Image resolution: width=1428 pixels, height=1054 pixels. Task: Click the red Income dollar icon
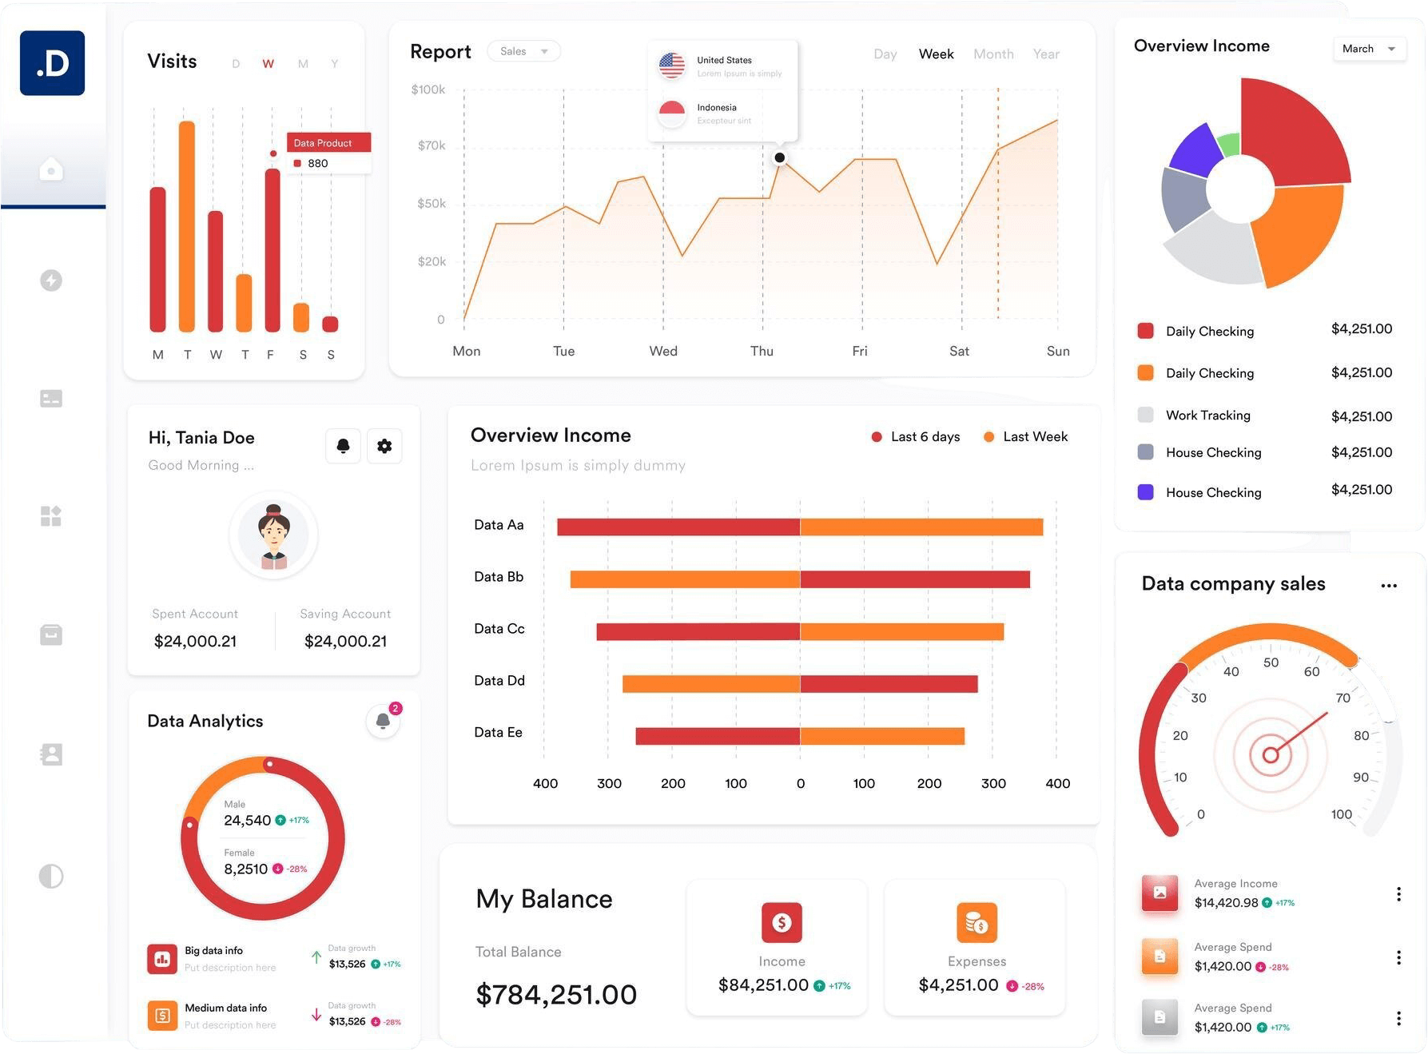click(x=782, y=923)
